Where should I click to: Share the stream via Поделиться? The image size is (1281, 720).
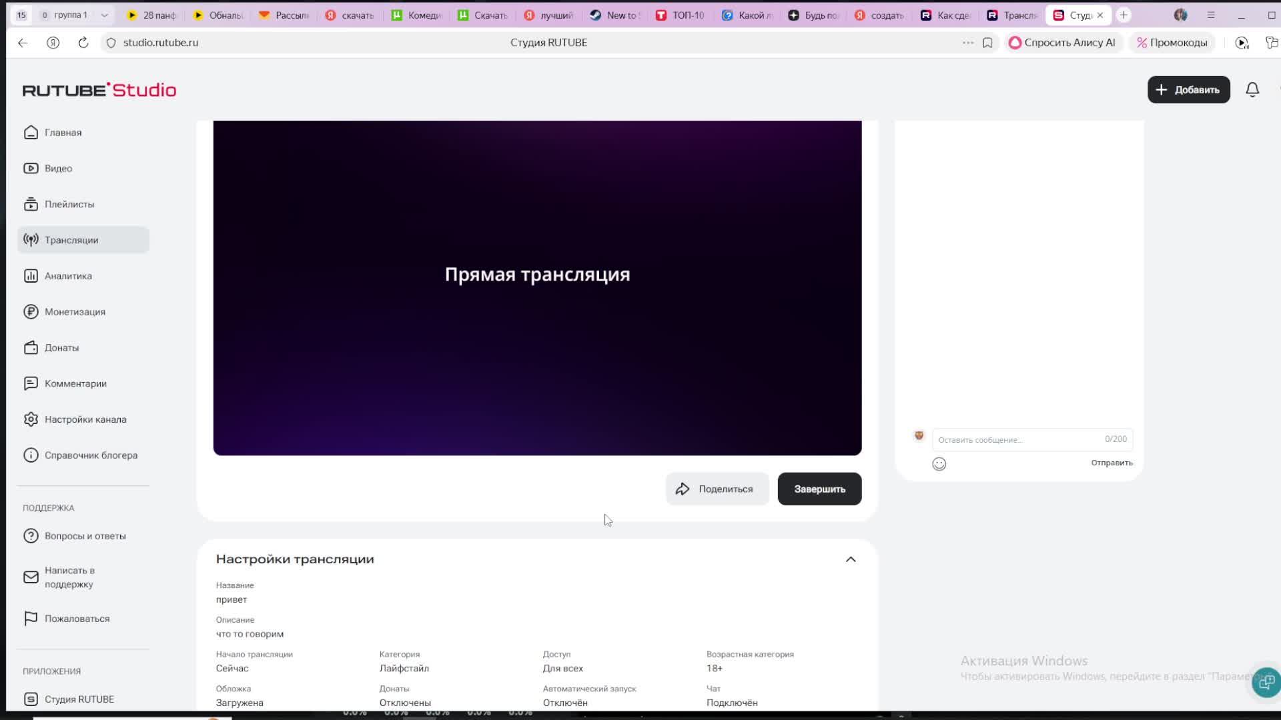click(717, 489)
